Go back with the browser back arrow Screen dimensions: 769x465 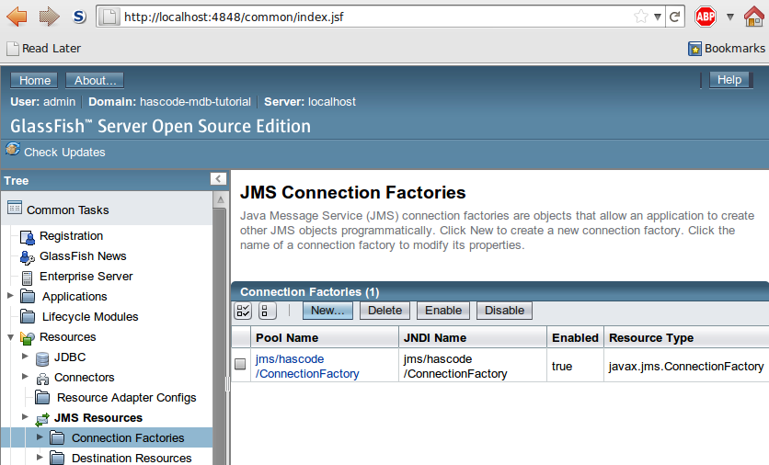(17, 17)
